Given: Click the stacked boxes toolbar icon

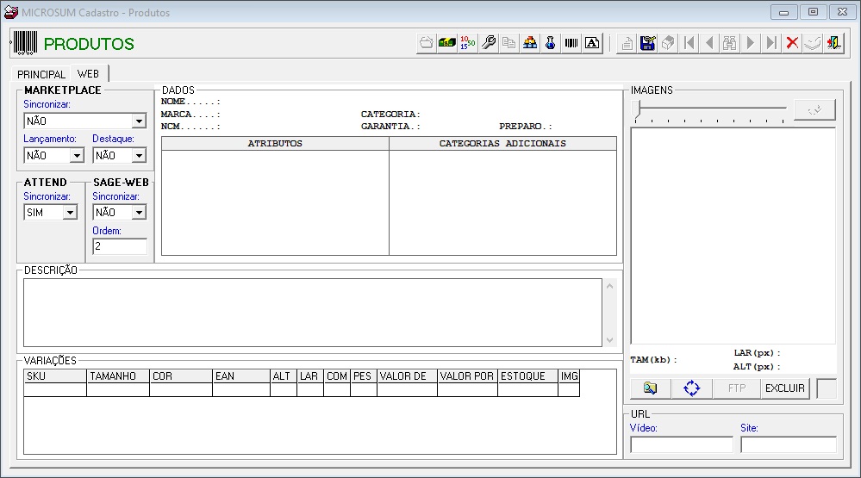Looking at the screenshot, I should coord(530,43).
